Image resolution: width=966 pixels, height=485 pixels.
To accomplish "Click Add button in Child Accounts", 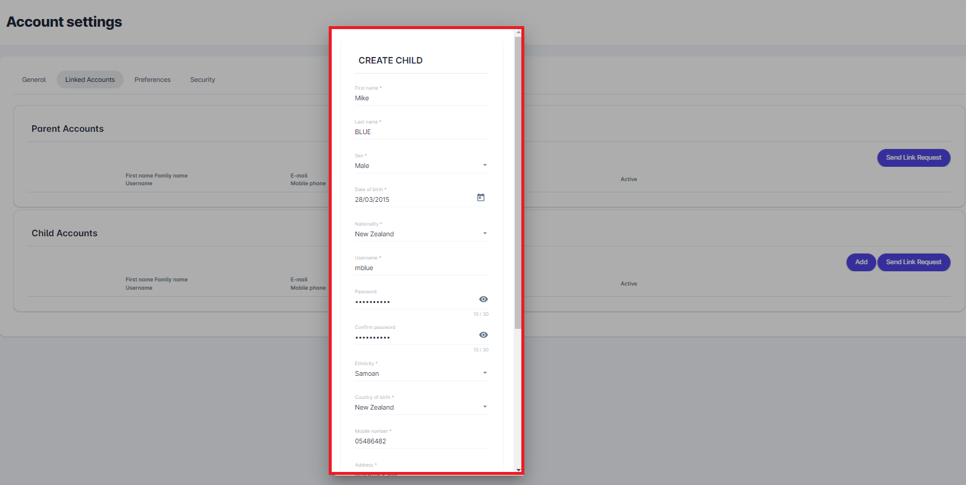I will point(861,262).
